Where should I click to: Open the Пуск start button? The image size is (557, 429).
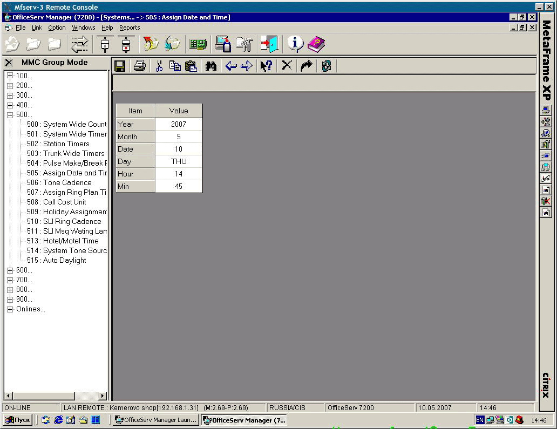18,420
